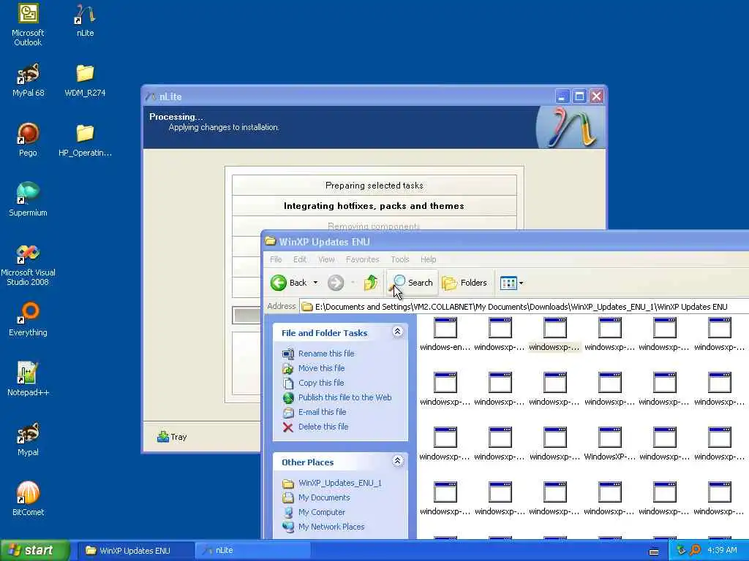Viewport: 749px width, 561px height.
Task: Click Rename this file link
Action: (x=326, y=354)
